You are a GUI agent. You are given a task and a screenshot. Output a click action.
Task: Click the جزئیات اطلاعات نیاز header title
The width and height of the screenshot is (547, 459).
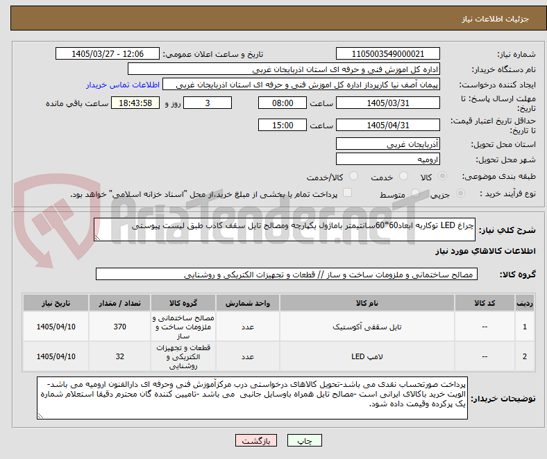(496, 19)
